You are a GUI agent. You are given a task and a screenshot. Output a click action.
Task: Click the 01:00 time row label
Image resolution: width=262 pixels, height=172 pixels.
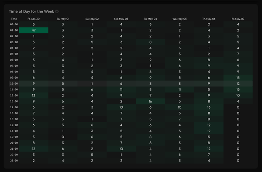[x=14, y=30]
